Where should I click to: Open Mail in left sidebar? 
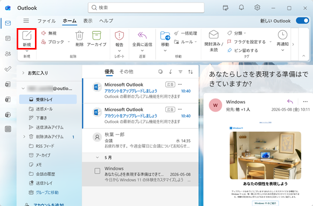tap(8, 23)
